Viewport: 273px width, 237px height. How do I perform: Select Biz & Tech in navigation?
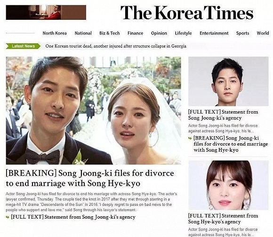(x=110, y=33)
